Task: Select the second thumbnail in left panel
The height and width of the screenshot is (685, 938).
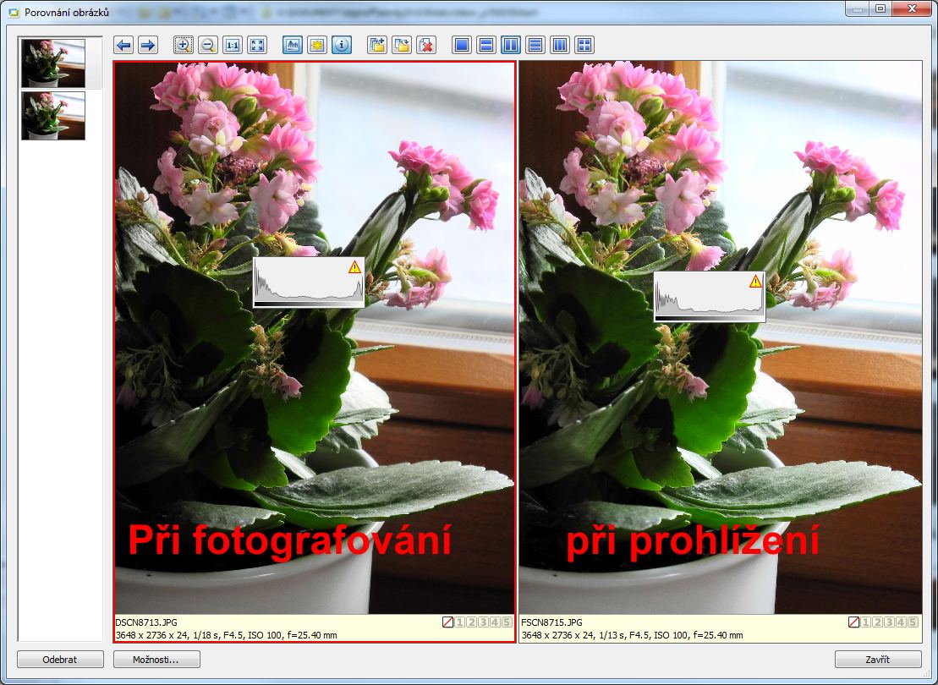Action: click(x=53, y=116)
